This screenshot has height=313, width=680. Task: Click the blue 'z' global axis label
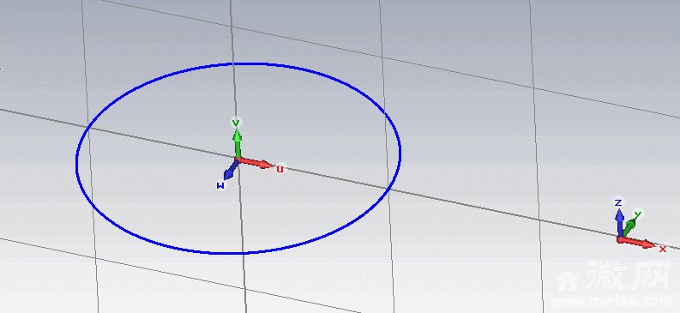[x=619, y=202]
